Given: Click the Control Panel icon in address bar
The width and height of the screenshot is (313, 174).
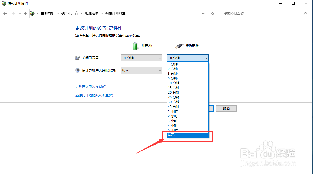Looking at the screenshot, I should (x=32, y=13).
